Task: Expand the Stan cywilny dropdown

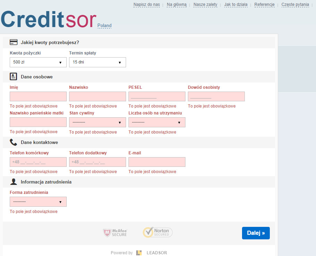Action: (98, 122)
